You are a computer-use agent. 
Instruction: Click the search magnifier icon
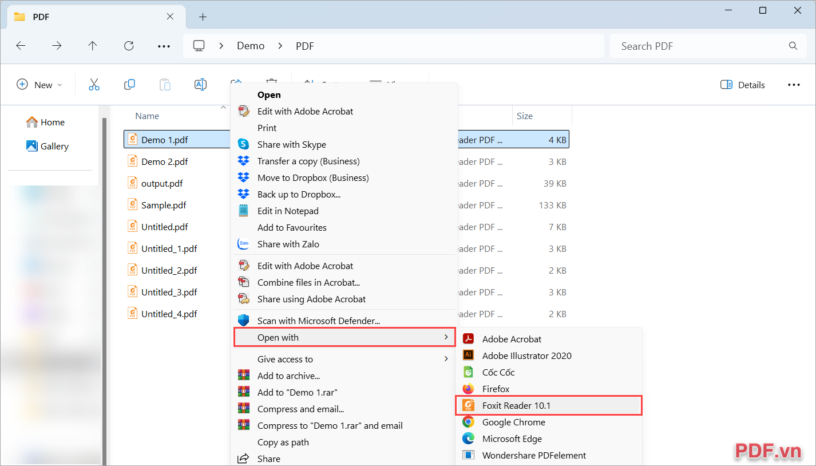point(793,46)
